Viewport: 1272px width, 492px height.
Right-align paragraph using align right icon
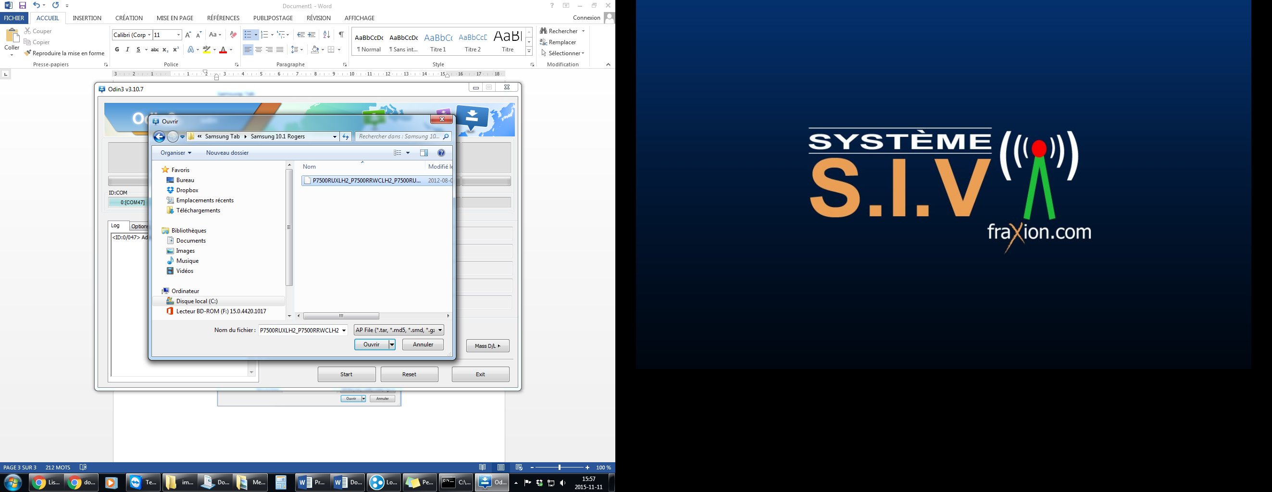click(269, 50)
